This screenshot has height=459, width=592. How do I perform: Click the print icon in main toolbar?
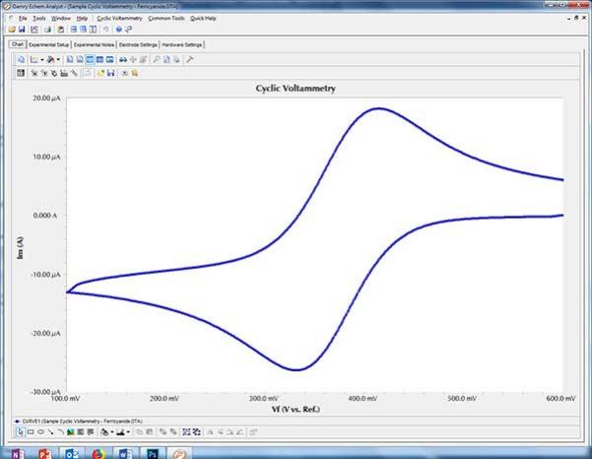coord(47,30)
